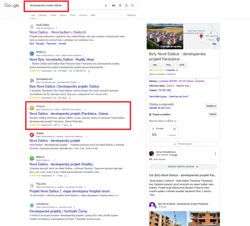The image size is (250, 226).
Task: Expand opening hours beside Otevírá: 9 po
Action: pos(190,86)
